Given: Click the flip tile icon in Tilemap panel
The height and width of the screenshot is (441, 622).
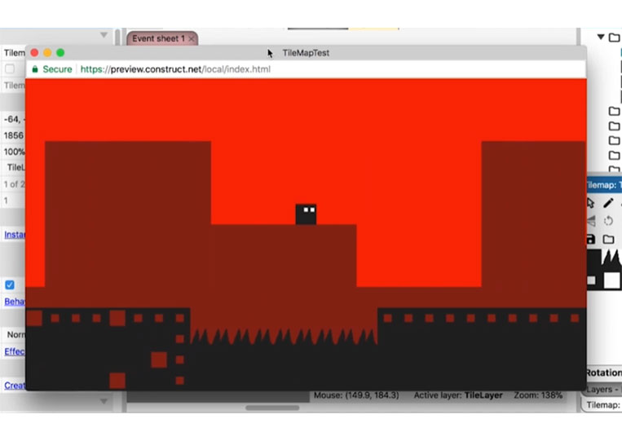Looking at the screenshot, I should (591, 221).
